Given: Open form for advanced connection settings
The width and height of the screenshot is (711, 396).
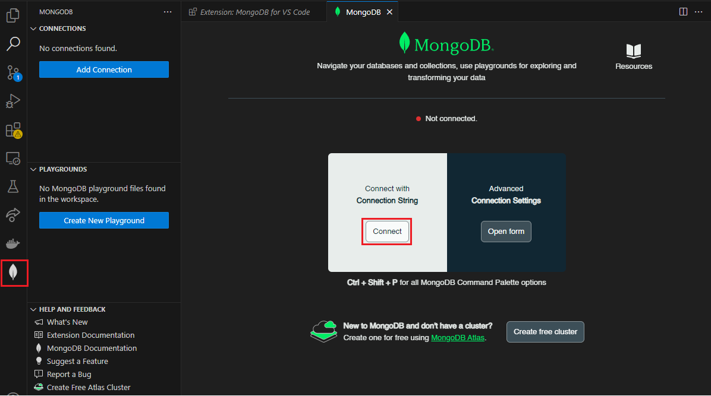Looking at the screenshot, I should point(506,231).
